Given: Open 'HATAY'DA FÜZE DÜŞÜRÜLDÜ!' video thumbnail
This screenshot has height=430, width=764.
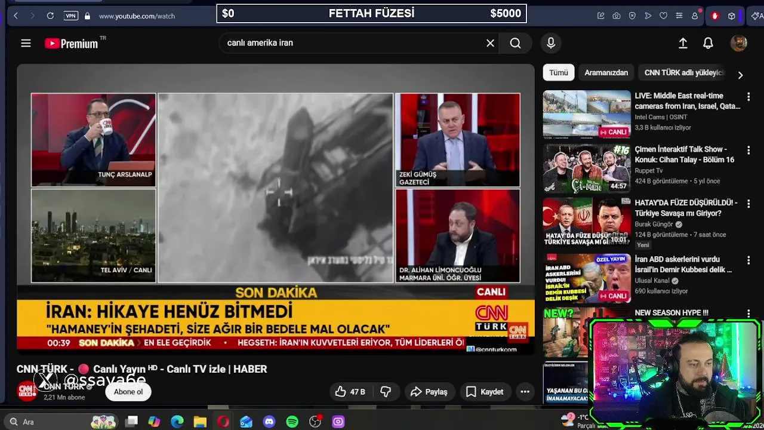Looking at the screenshot, I should tap(587, 222).
